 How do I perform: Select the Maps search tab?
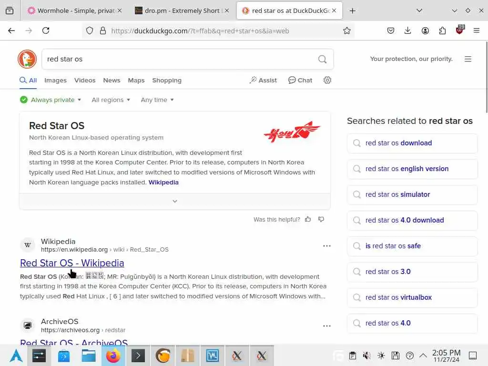(136, 80)
